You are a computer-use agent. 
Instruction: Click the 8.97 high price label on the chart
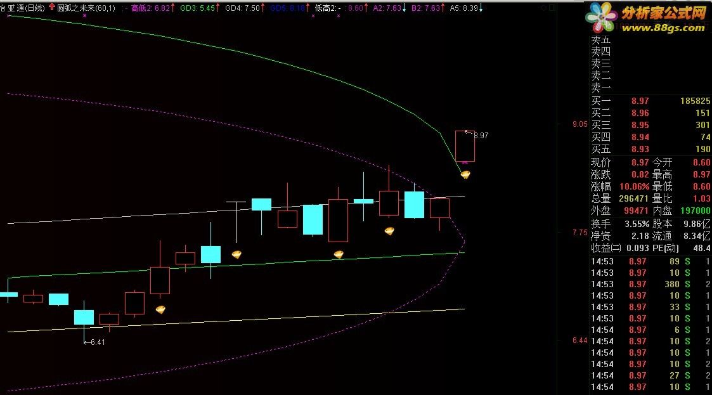coord(481,135)
